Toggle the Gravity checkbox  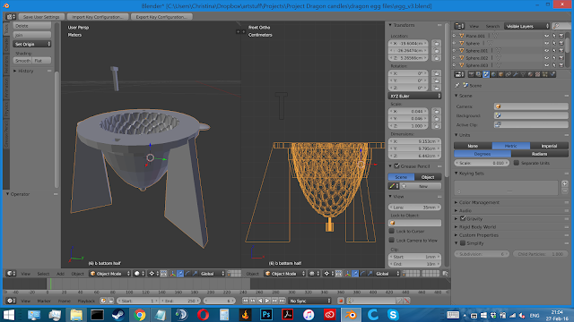pos(463,218)
